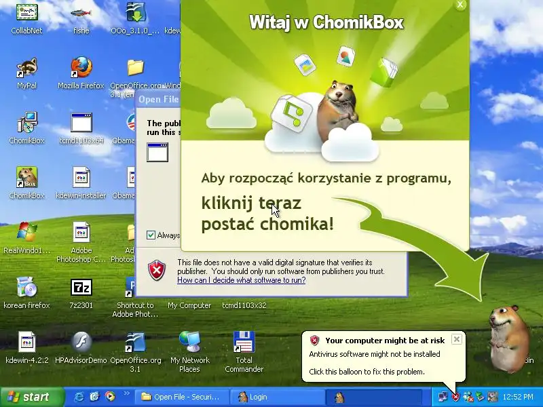
Task: Launch Internet Explorer from Quick Launch
Action: [79, 397]
